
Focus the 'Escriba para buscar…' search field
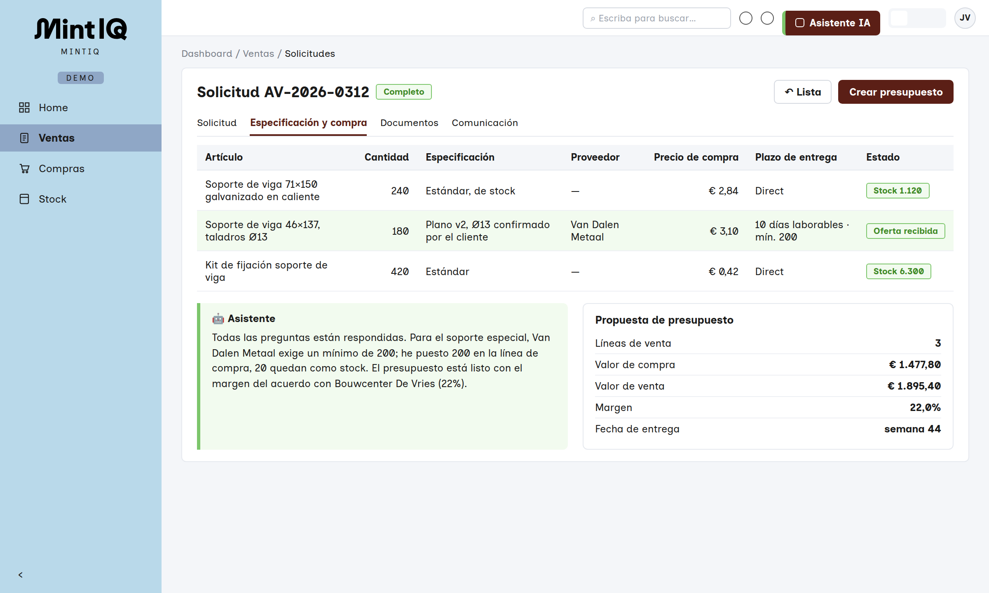click(x=657, y=18)
